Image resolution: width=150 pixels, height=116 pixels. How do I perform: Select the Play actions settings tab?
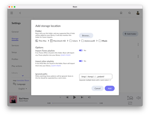tap(17, 66)
